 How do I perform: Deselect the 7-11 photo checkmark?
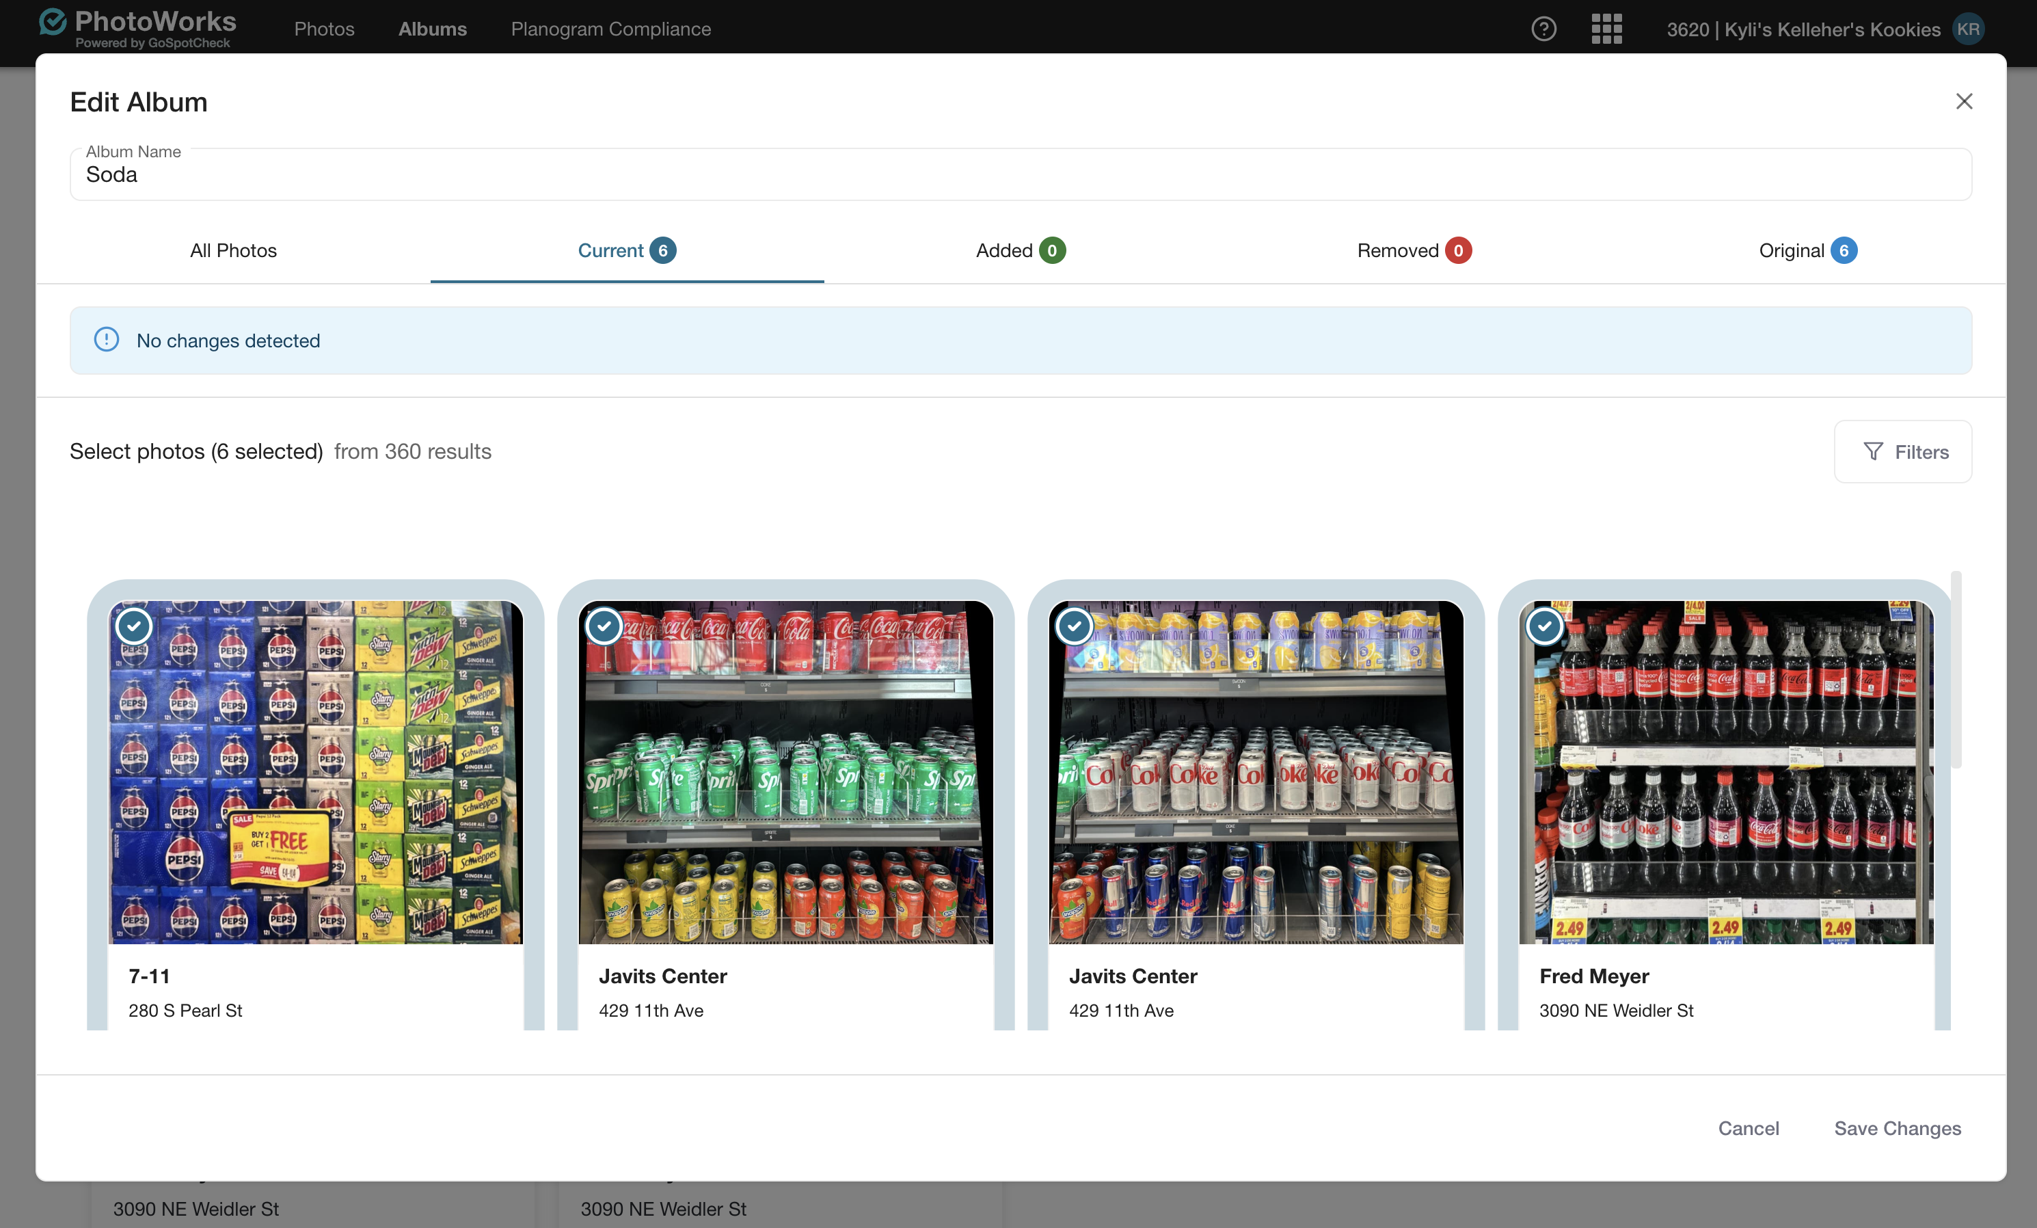pyautogui.click(x=134, y=626)
